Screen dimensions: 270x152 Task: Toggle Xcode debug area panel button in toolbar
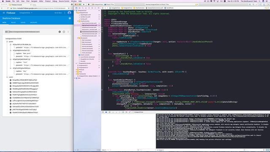click(x=264, y=5)
